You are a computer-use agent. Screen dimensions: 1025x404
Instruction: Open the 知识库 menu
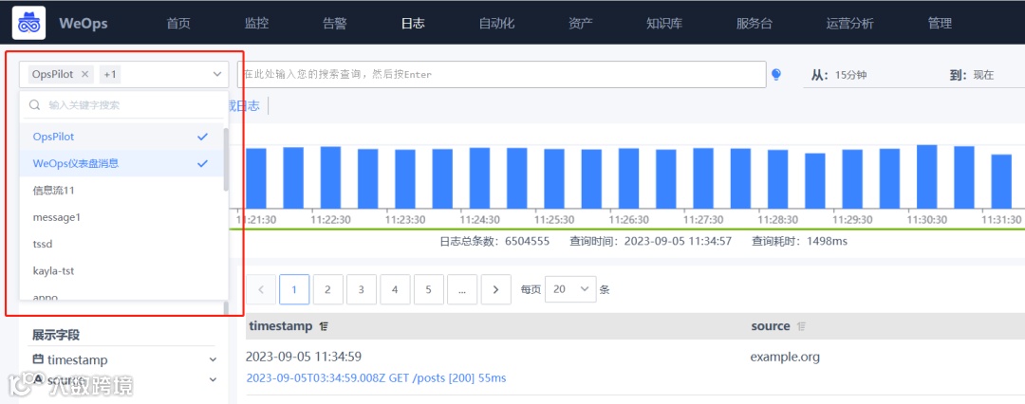[664, 24]
